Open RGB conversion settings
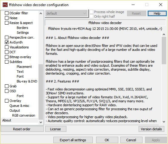168x144 pixels. [23, 115]
